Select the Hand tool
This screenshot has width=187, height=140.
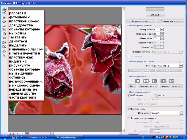point(4,51)
